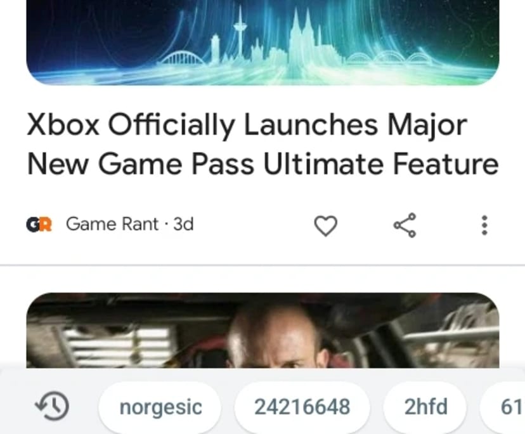Image resolution: width=525 pixels, height=434 pixels.
Task: Click the word 'Xbox' in headline
Action: click(63, 124)
